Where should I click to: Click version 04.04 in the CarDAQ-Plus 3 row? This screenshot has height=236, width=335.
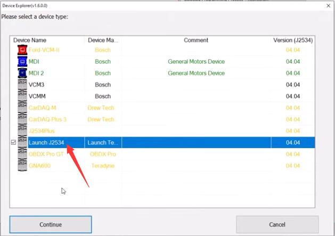pyautogui.click(x=293, y=119)
